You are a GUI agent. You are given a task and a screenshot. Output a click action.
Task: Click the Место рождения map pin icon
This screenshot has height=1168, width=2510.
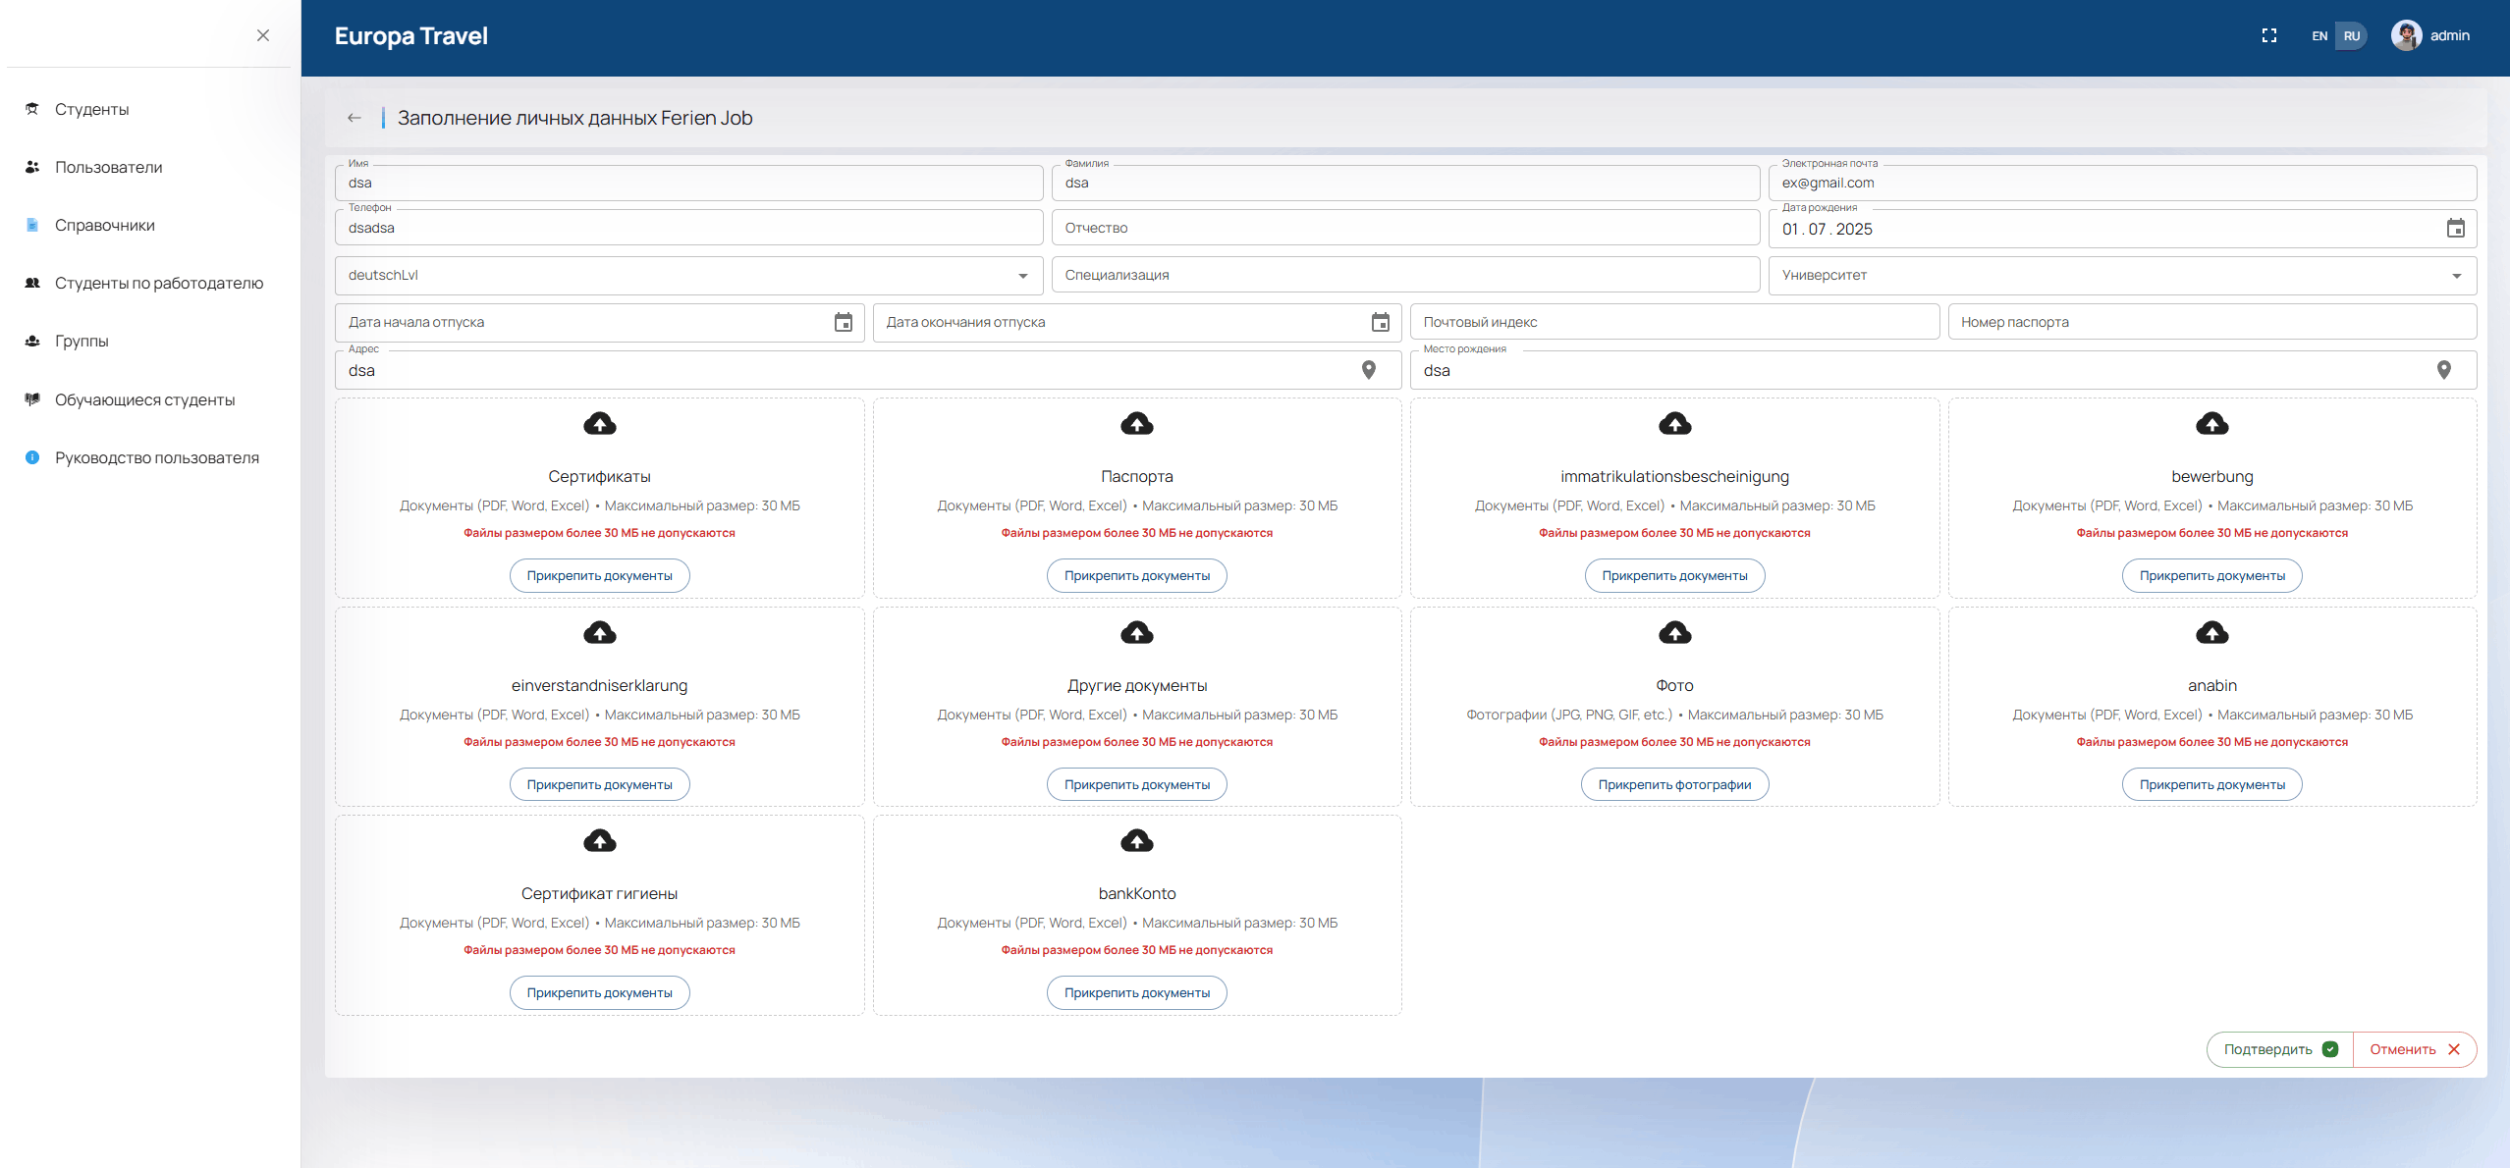tap(2443, 370)
